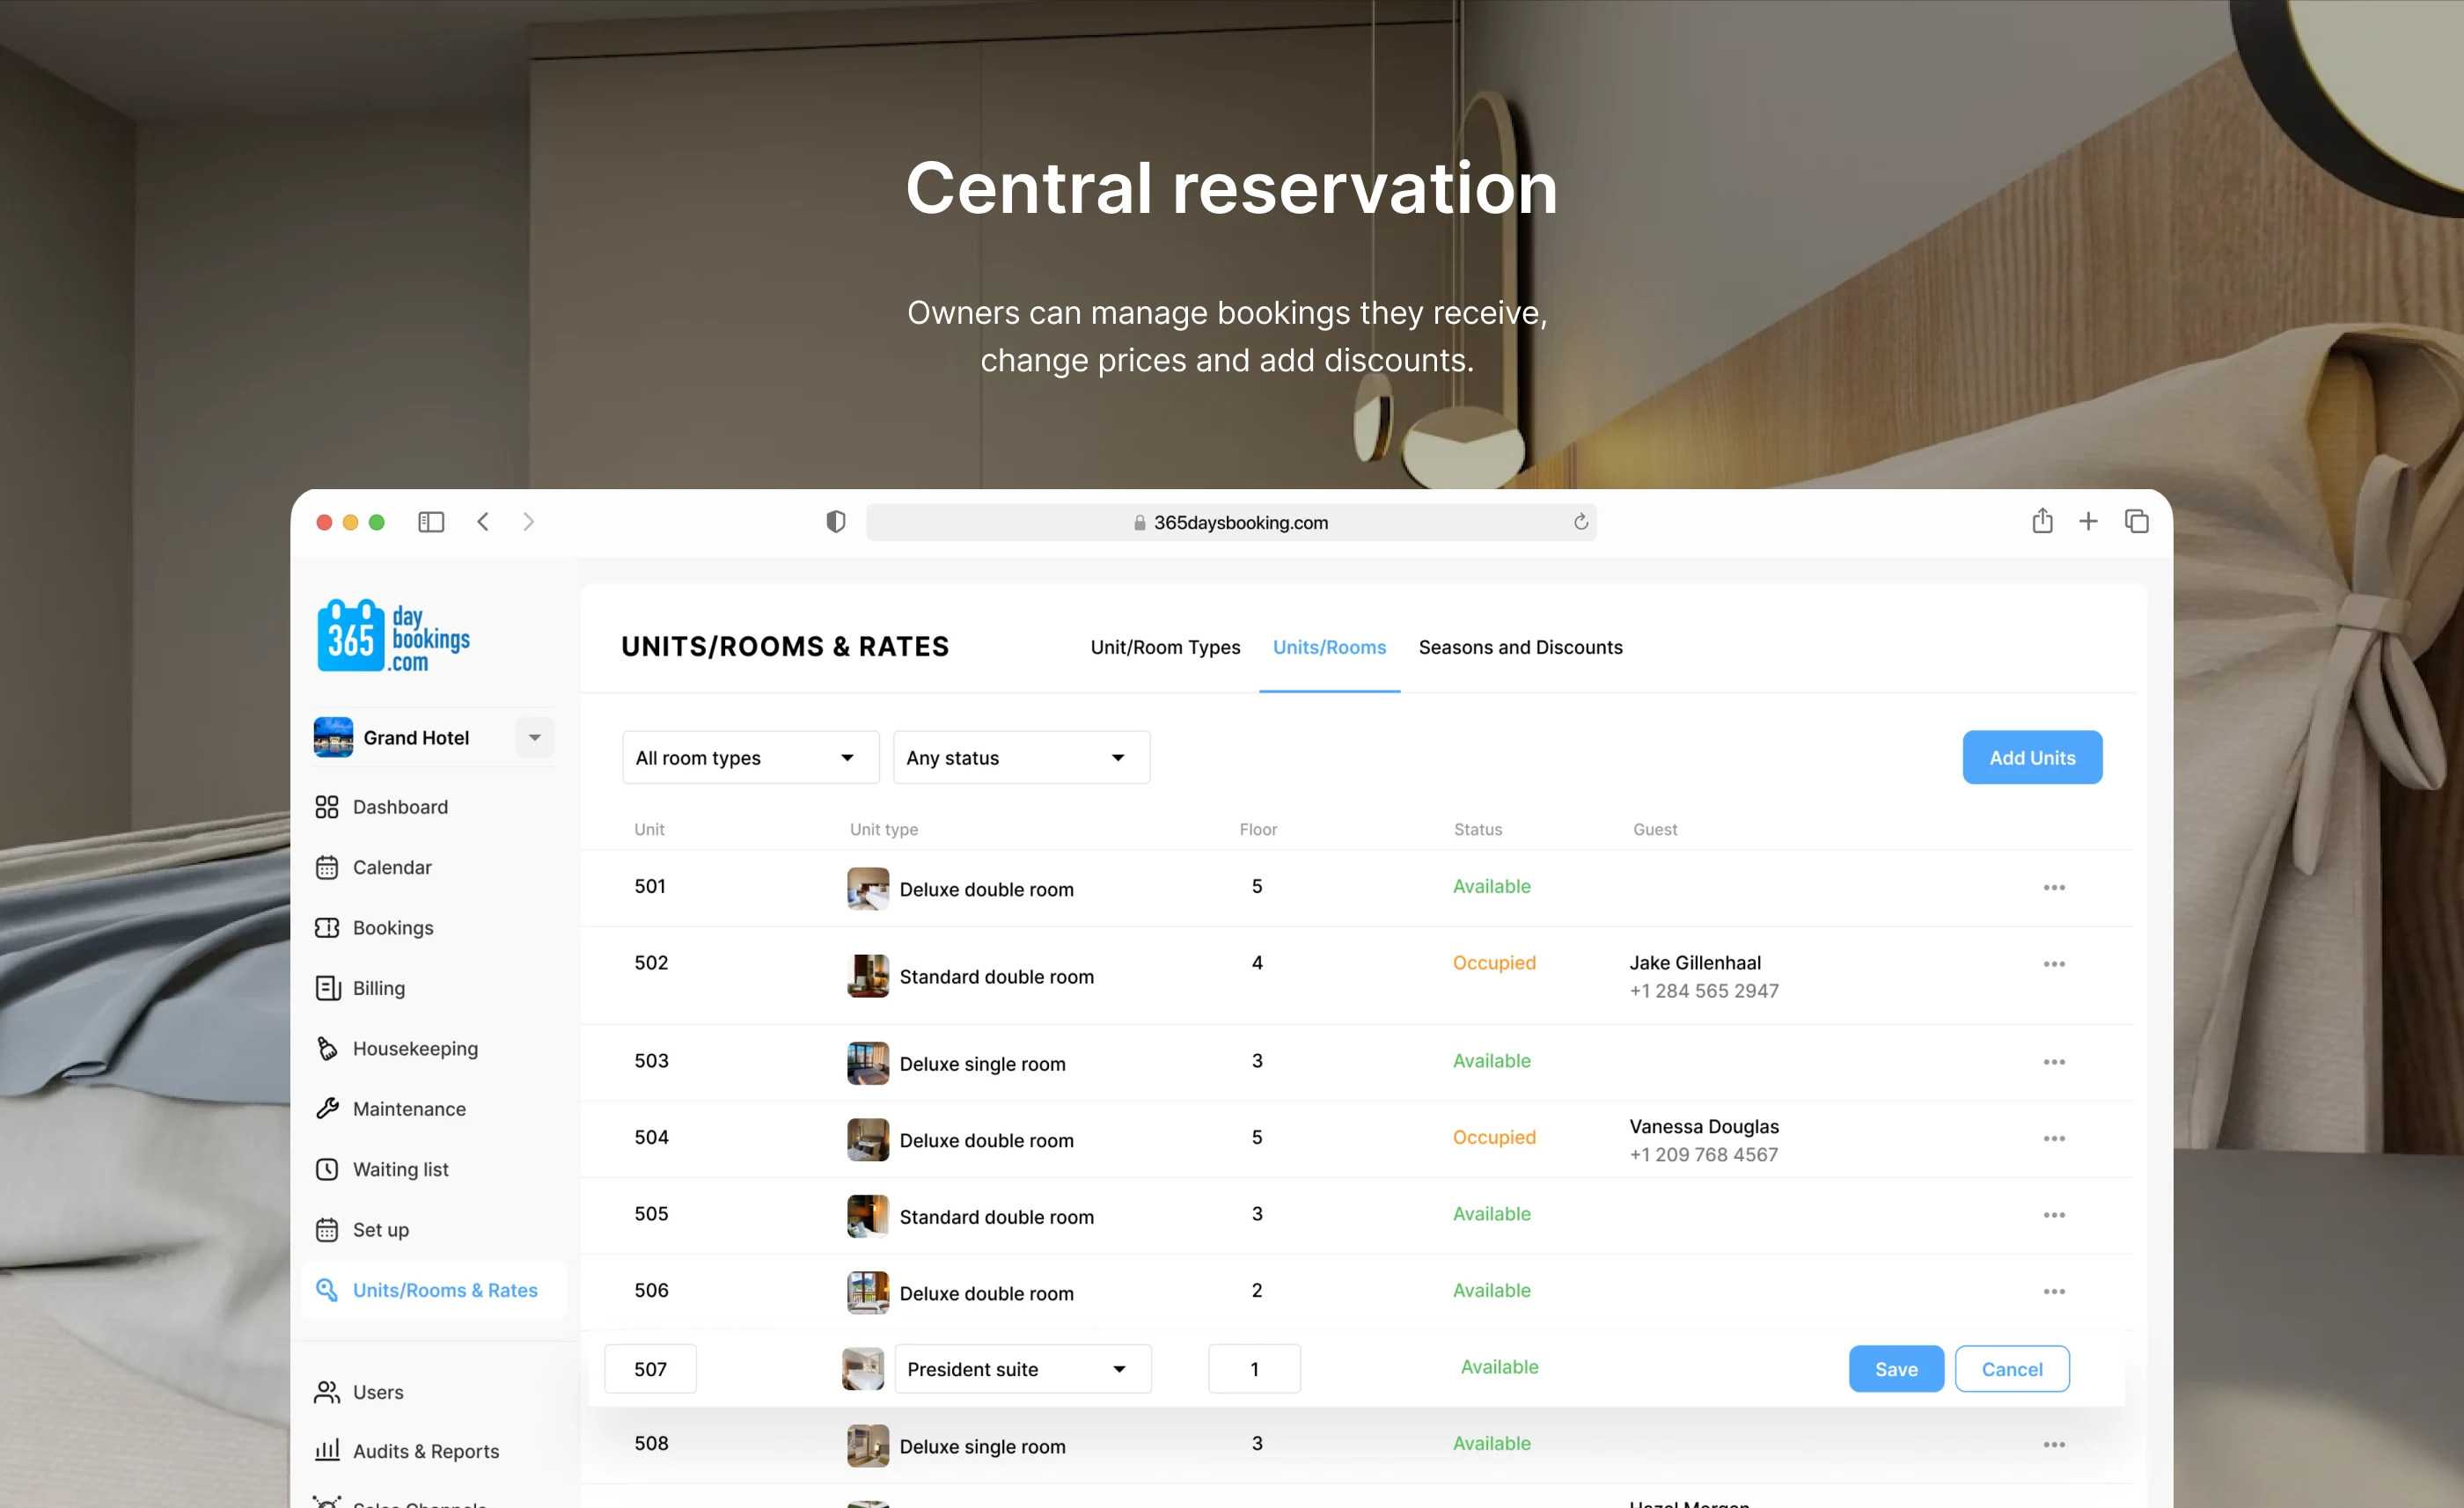Expand the Grand Hotel property selector

click(x=535, y=738)
